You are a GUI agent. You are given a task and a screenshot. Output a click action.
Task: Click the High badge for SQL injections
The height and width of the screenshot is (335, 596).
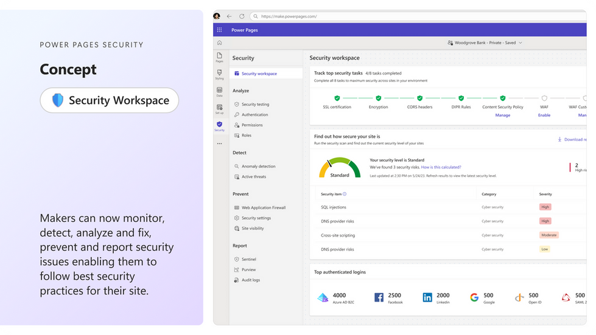(545, 207)
